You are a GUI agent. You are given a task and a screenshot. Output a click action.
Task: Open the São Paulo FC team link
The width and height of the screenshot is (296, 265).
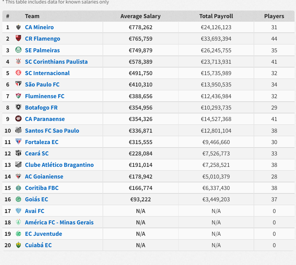click(42, 84)
